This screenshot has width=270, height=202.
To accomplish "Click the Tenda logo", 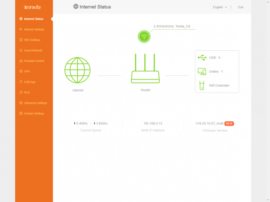I will (x=32, y=7).
